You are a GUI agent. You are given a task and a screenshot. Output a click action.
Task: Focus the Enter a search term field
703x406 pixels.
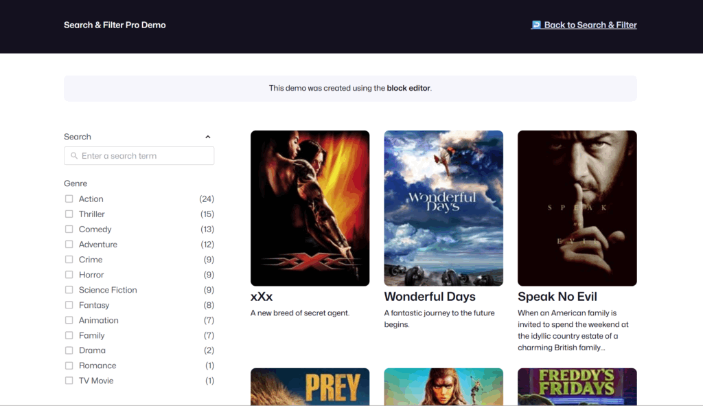pos(139,156)
